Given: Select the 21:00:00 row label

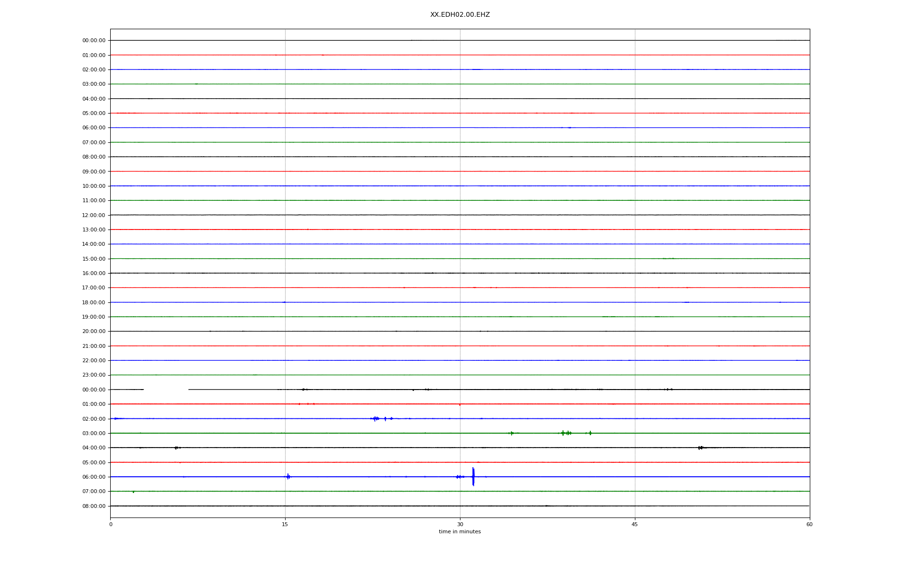Looking at the screenshot, I should click(93, 346).
